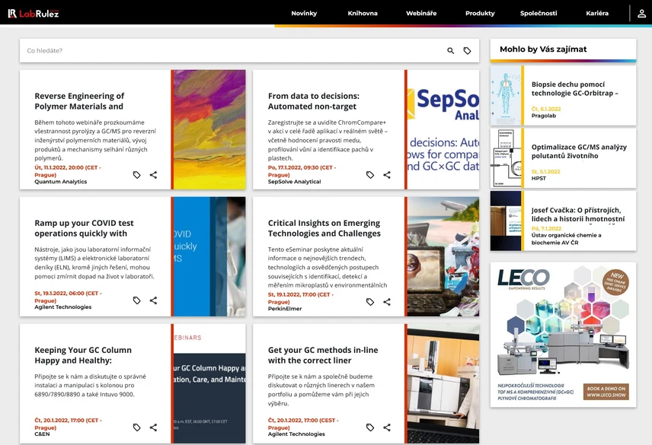The width and height of the screenshot is (652, 445).
Task: Share the From data to decisions webinar
Action: pyautogui.click(x=387, y=175)
